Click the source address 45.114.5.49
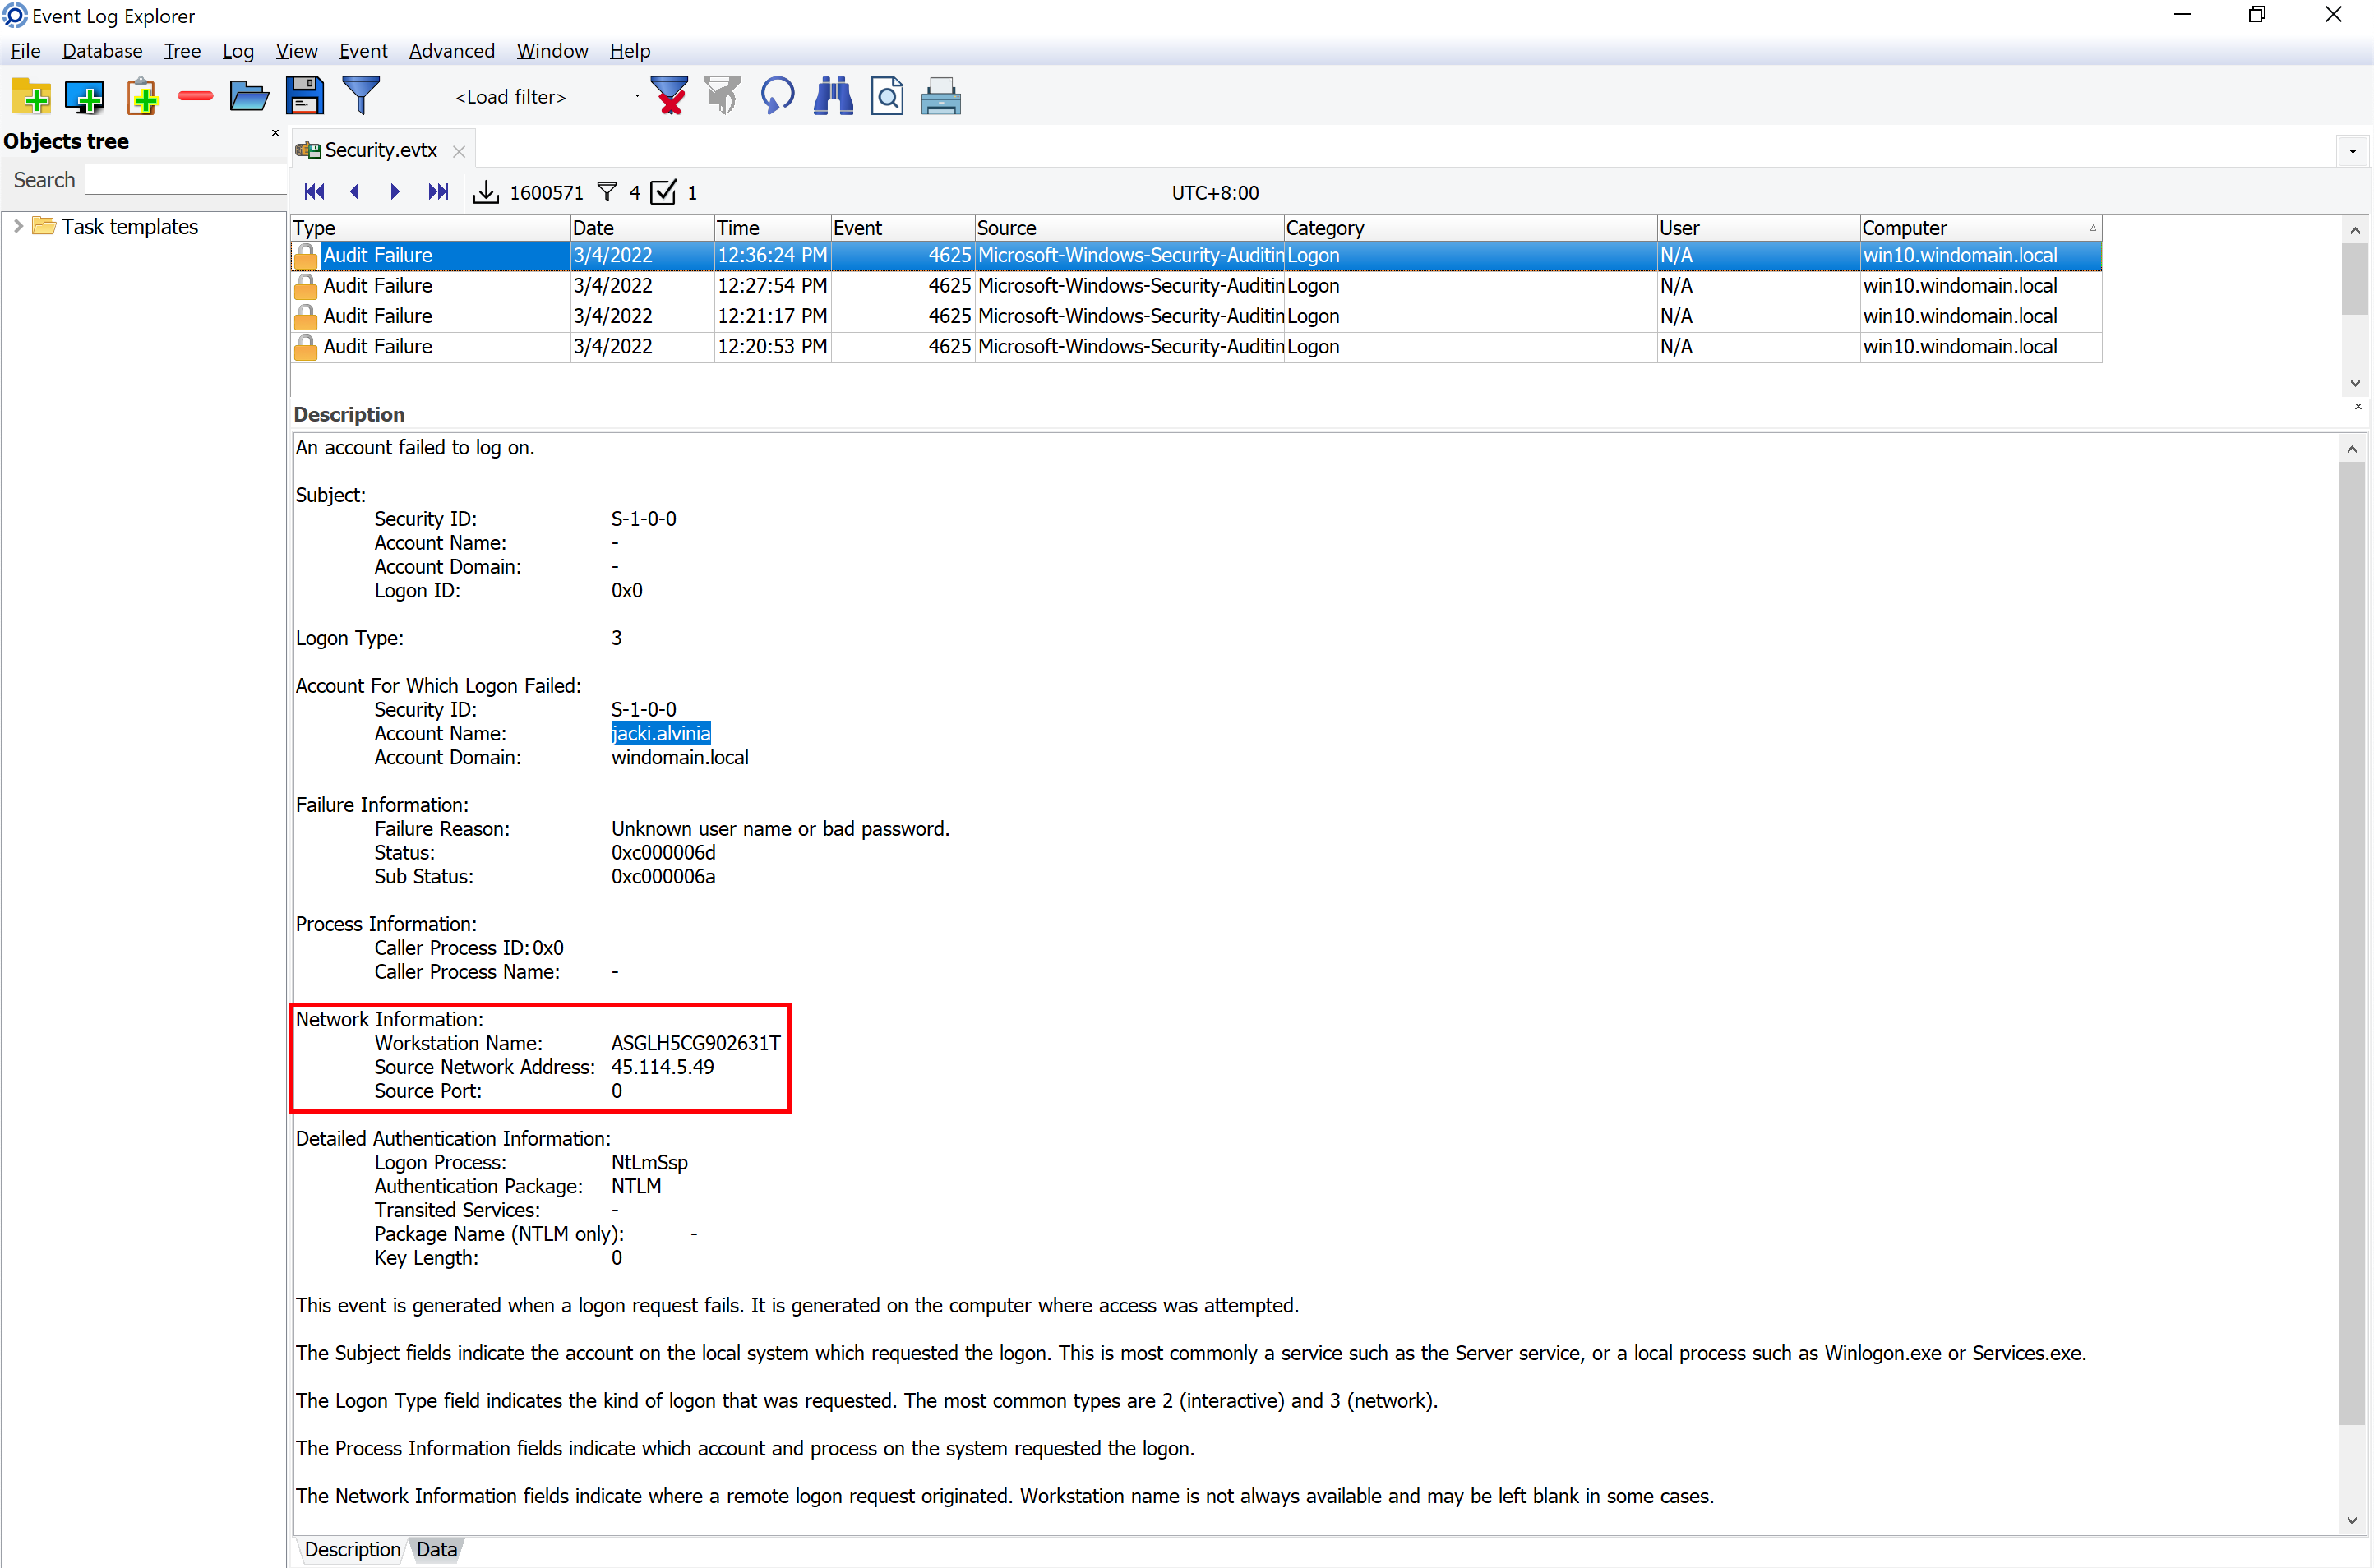 click(x=663, y=1067)
